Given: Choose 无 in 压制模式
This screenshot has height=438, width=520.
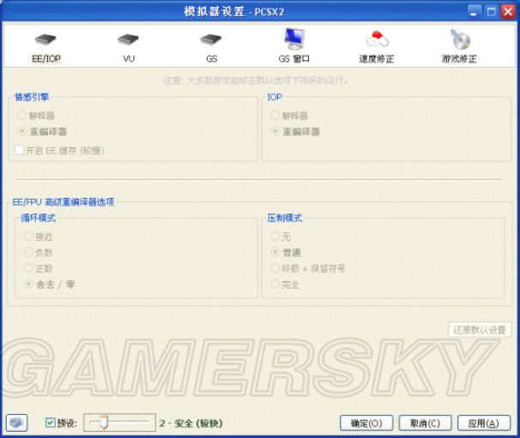Looking at the screenshot, I should coord(281,237).
